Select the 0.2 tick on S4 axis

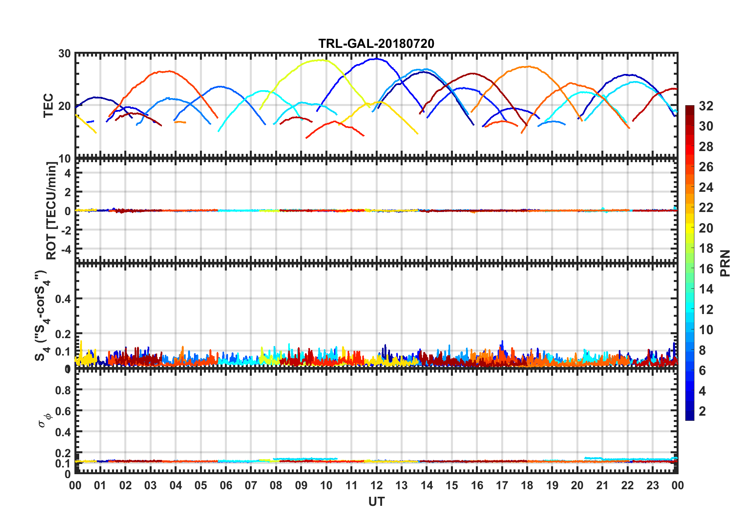click(x=63, y=334)
